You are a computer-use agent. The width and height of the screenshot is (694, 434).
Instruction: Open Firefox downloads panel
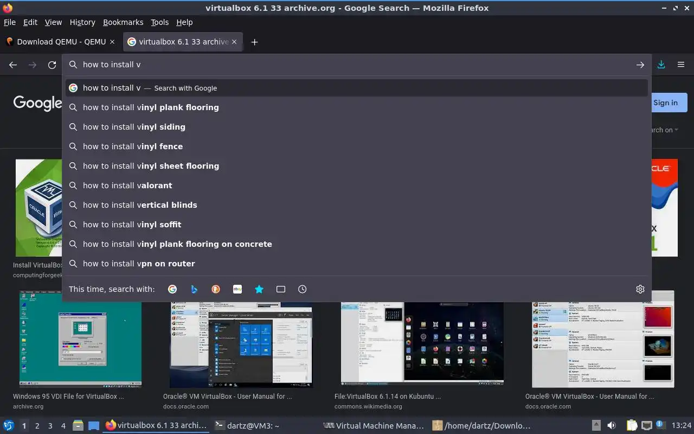661,65
